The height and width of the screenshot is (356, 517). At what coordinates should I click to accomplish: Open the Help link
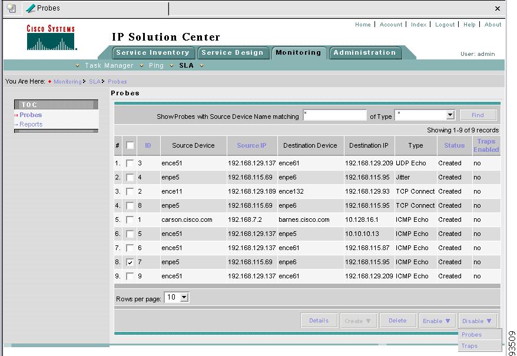(x=469, y=24)
